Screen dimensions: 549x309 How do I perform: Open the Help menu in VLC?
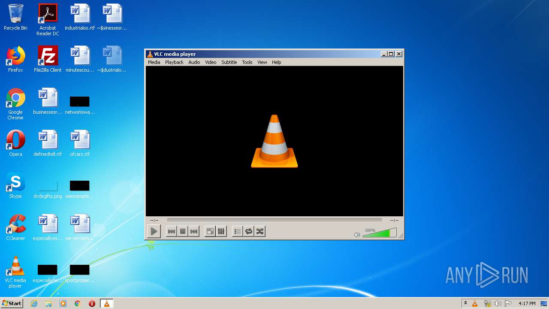coord(277,62)
